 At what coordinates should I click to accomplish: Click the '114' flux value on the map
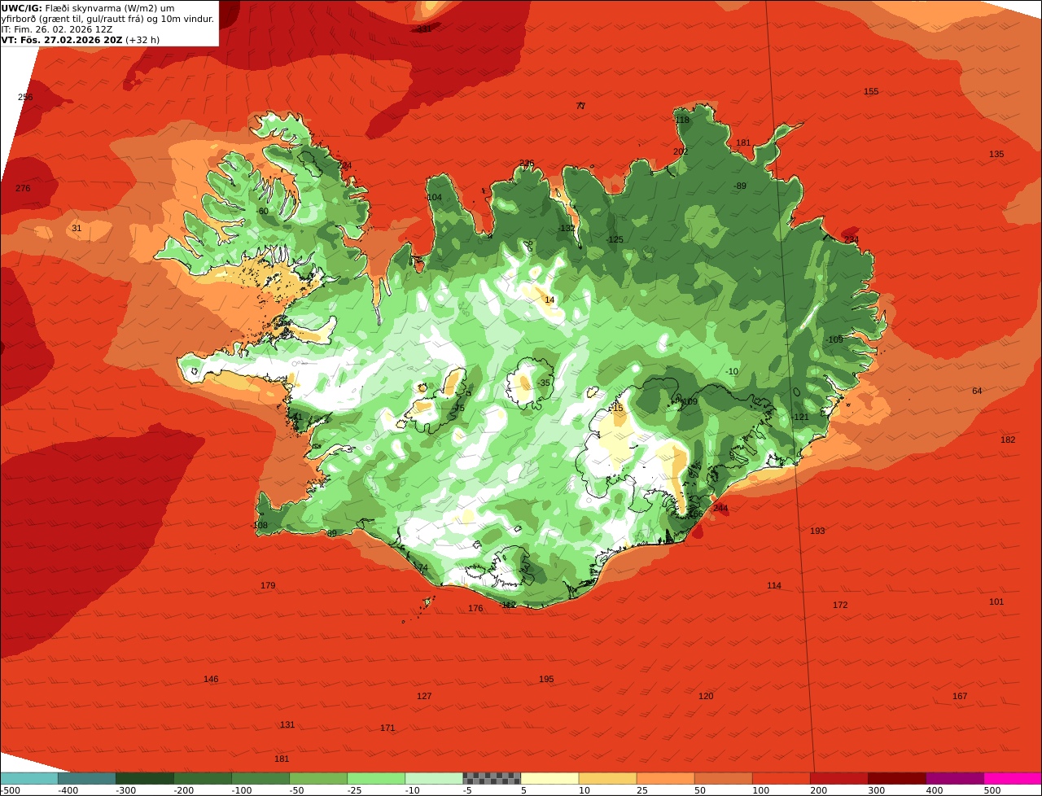[774, 585]
